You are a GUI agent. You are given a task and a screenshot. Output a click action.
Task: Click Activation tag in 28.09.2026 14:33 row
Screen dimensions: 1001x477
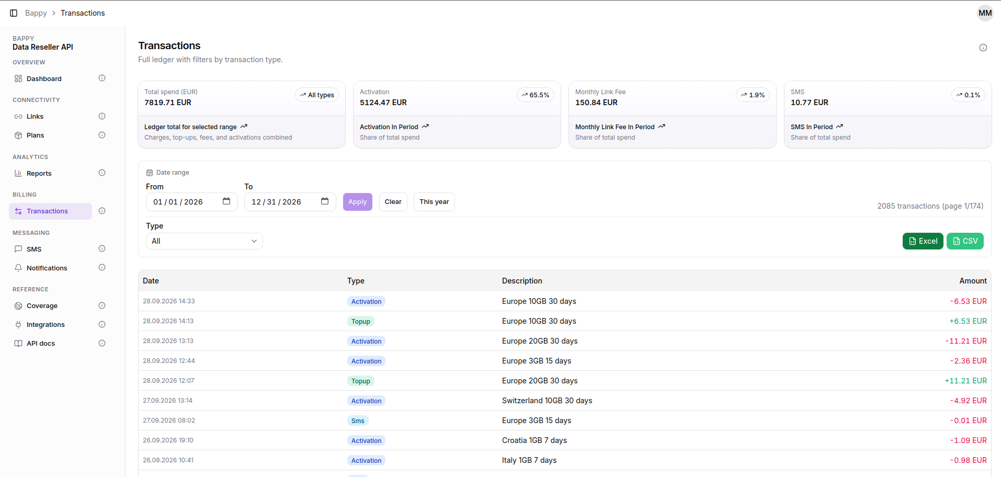coord(367,301)
